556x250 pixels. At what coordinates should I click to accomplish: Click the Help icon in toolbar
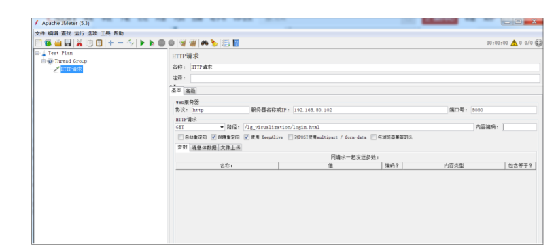pyautogui.click(x=236, y=43)
